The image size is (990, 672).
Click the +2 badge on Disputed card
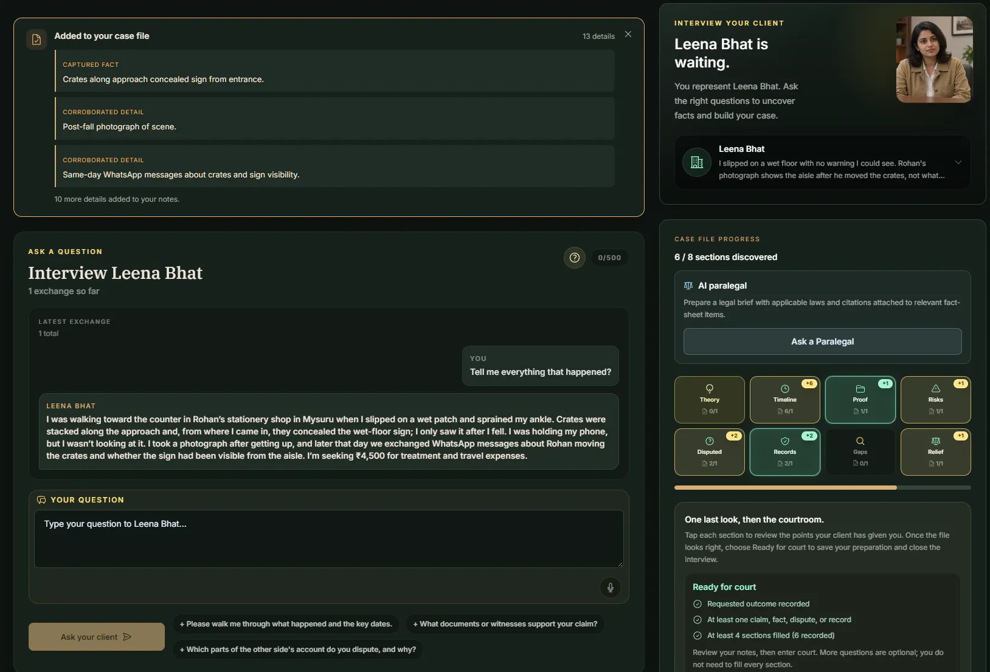734,436
